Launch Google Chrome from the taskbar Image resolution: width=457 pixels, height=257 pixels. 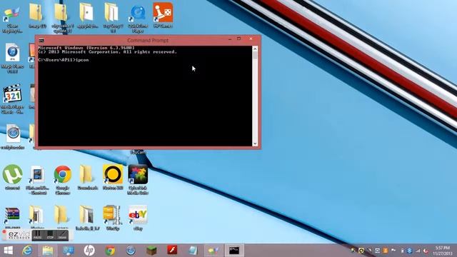[110, 251]
